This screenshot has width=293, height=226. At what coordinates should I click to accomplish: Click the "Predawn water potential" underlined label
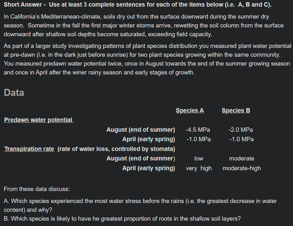coord(39,120)
